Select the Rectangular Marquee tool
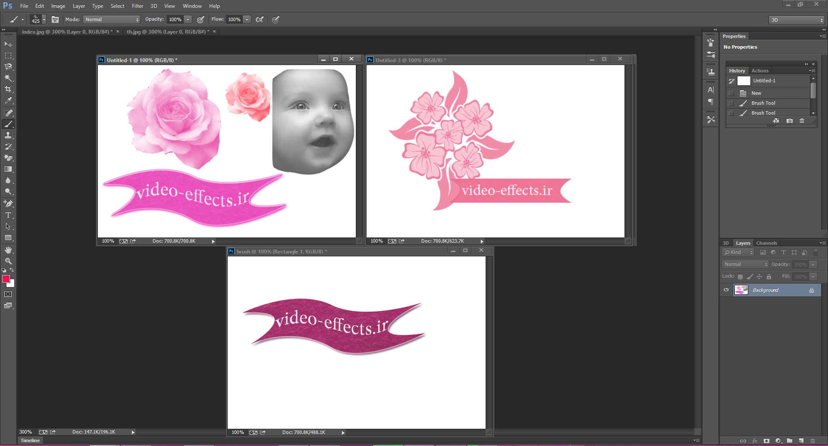828x446 pixels. 8,56
